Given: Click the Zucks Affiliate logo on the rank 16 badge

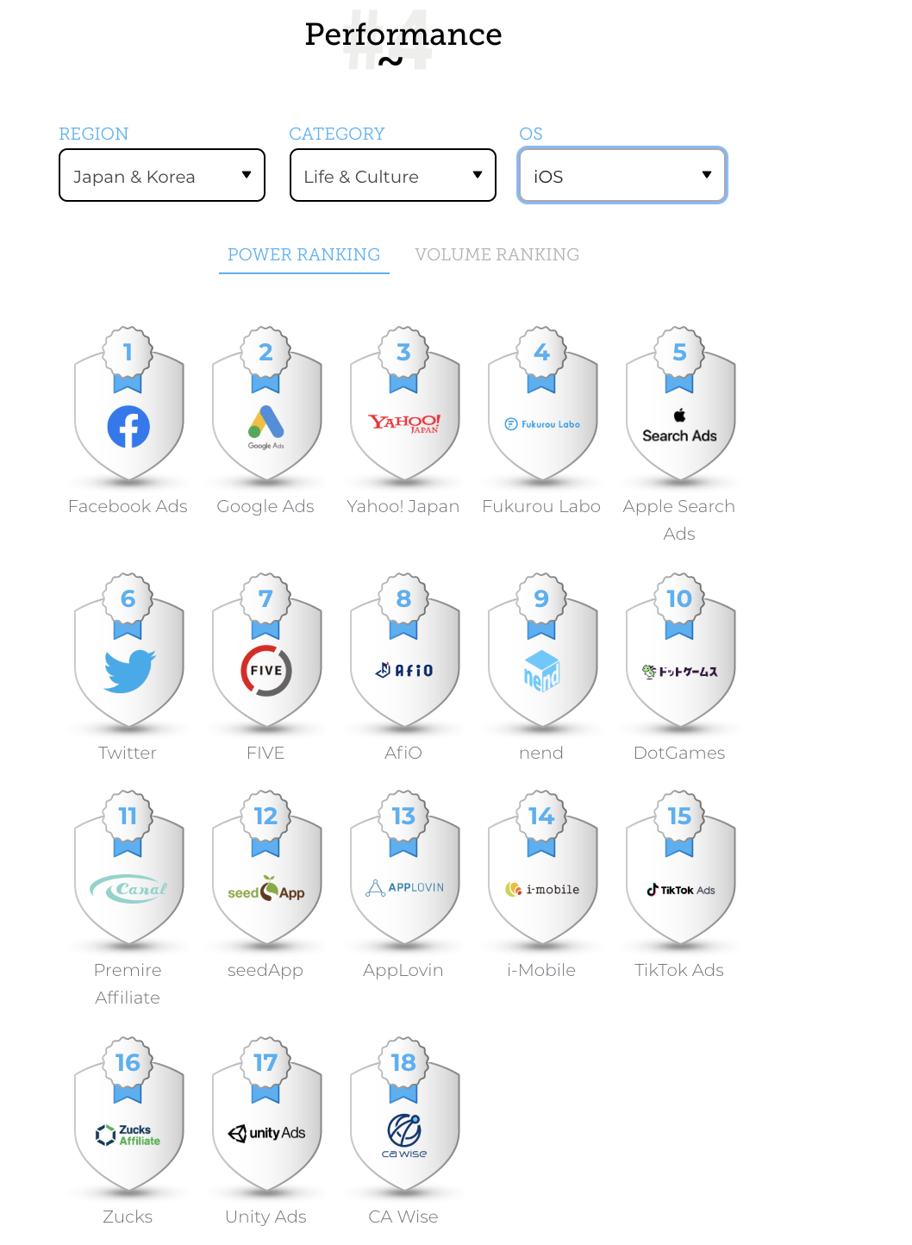Looking at the screenshot, I should (128, 1135).
